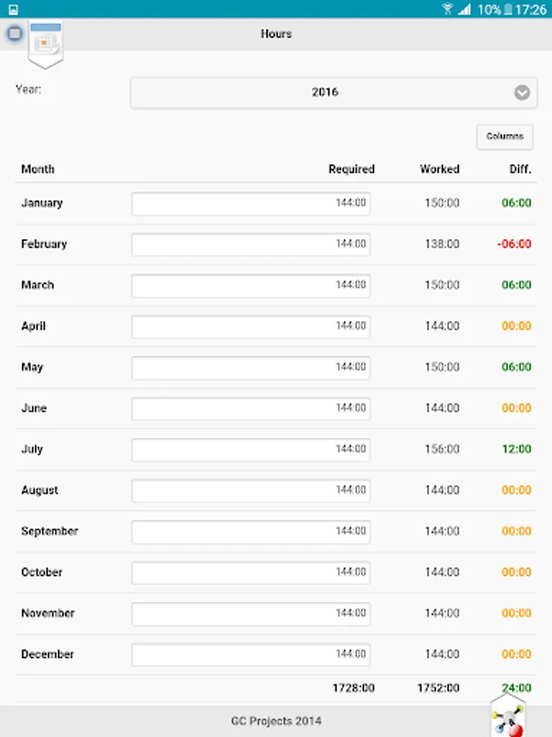Tap the Hours title in header
The height and width of the screenshot is (737, 552).
pyautogui.click(x=276, y=34)
